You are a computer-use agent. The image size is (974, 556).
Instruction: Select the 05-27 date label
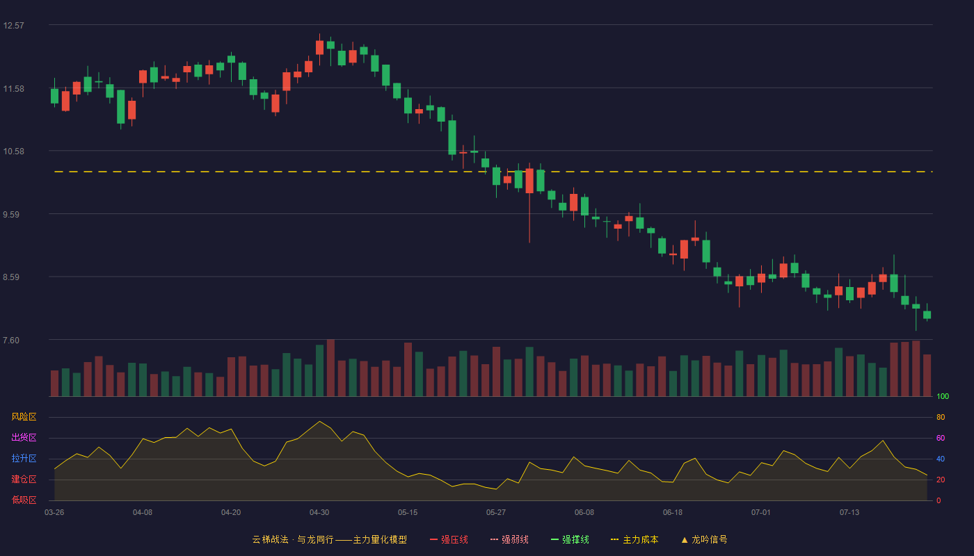(x=496, y=512)
